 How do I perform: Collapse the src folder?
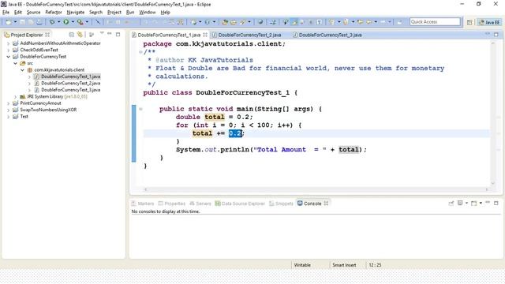pyautogui.click(x=15, y=63)
